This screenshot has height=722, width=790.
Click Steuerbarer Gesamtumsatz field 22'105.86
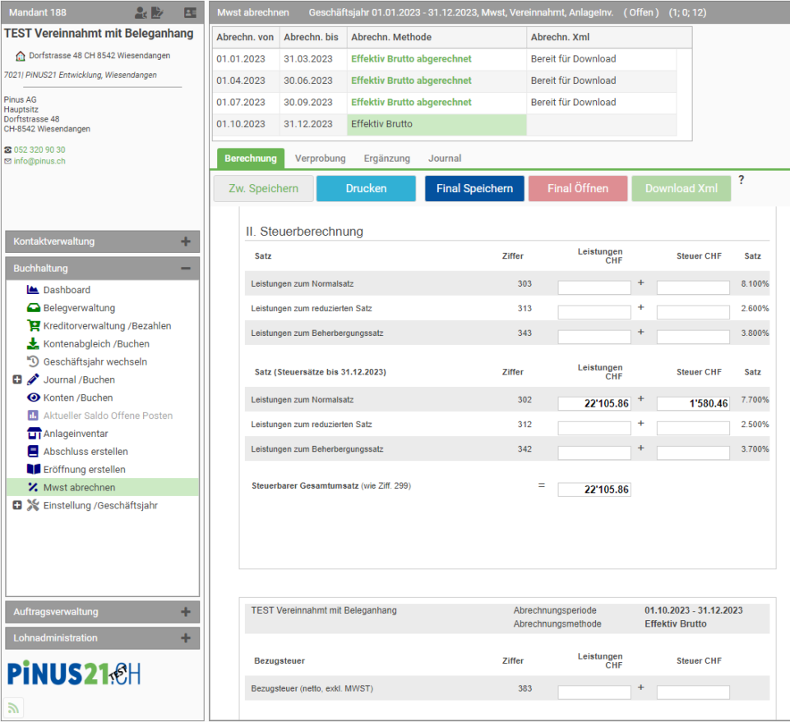pos(594,490)
